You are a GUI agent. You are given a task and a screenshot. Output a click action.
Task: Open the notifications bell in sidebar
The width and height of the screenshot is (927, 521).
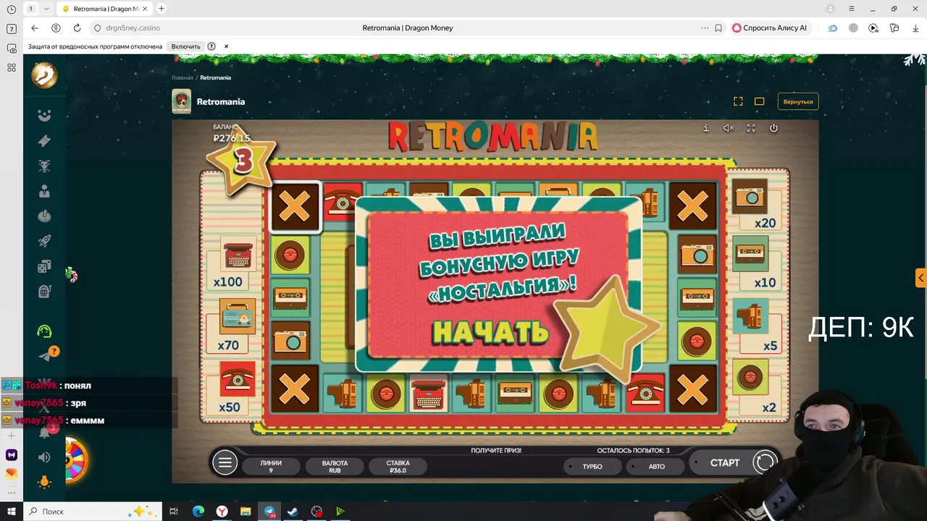46,433
